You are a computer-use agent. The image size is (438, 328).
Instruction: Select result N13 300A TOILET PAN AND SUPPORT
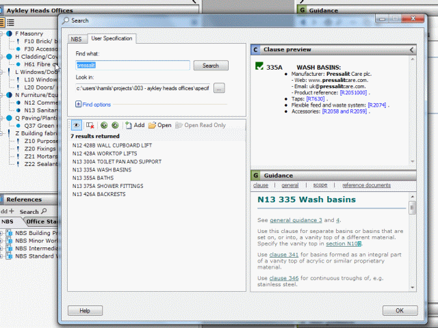point(117,161)
